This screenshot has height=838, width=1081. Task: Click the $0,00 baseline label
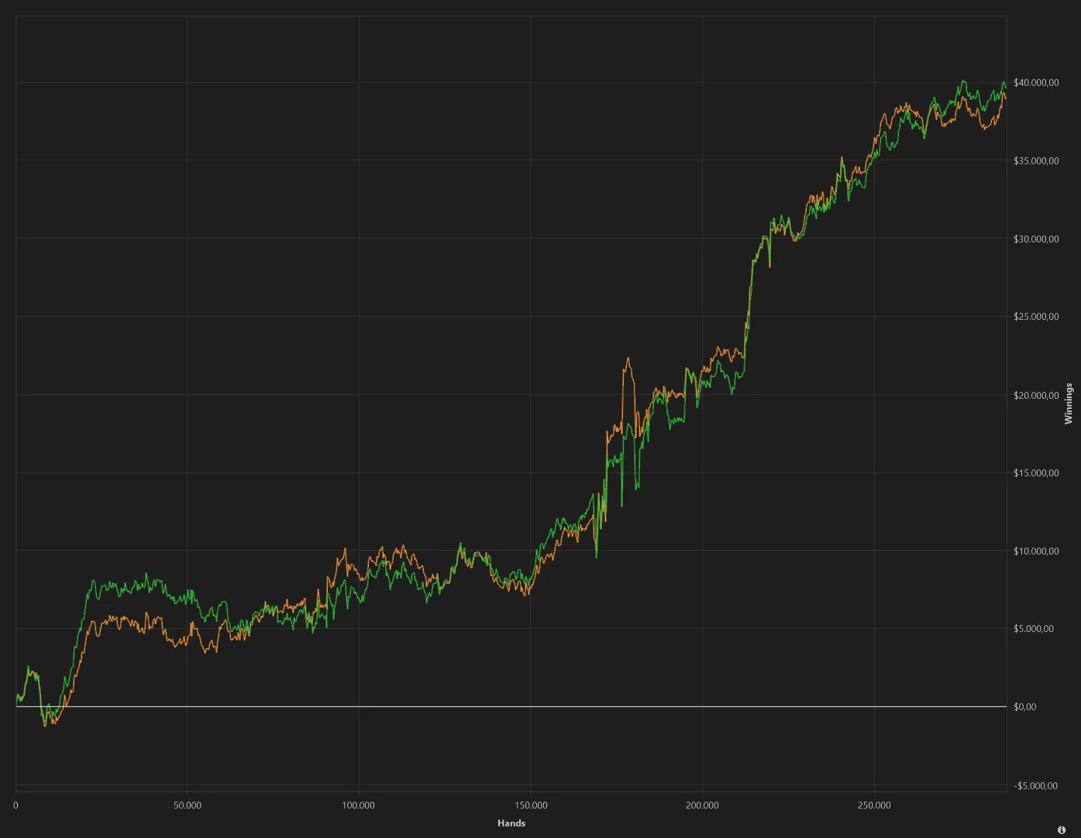point(1024,707)
